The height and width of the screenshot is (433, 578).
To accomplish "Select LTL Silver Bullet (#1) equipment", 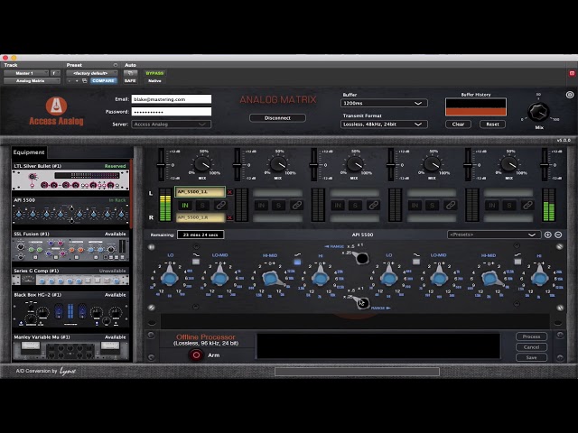I will click(x=70, y=177).
